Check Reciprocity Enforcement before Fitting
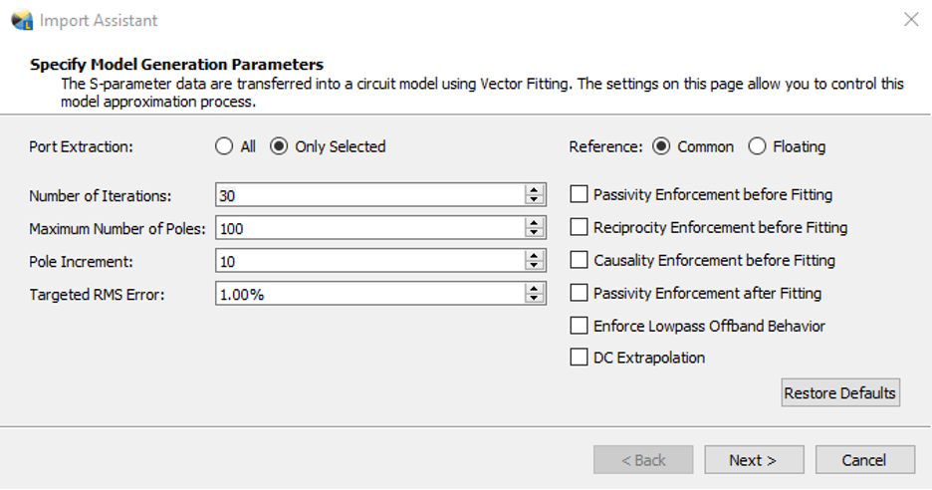This screenshot has width=932, height=490. coord(580,228)
